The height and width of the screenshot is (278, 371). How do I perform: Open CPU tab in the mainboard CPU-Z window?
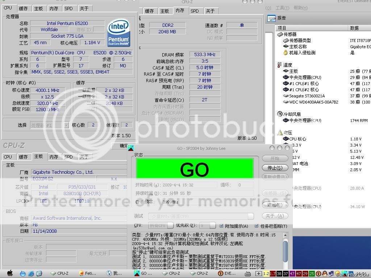pyautogui.click(x=8, y=157)
